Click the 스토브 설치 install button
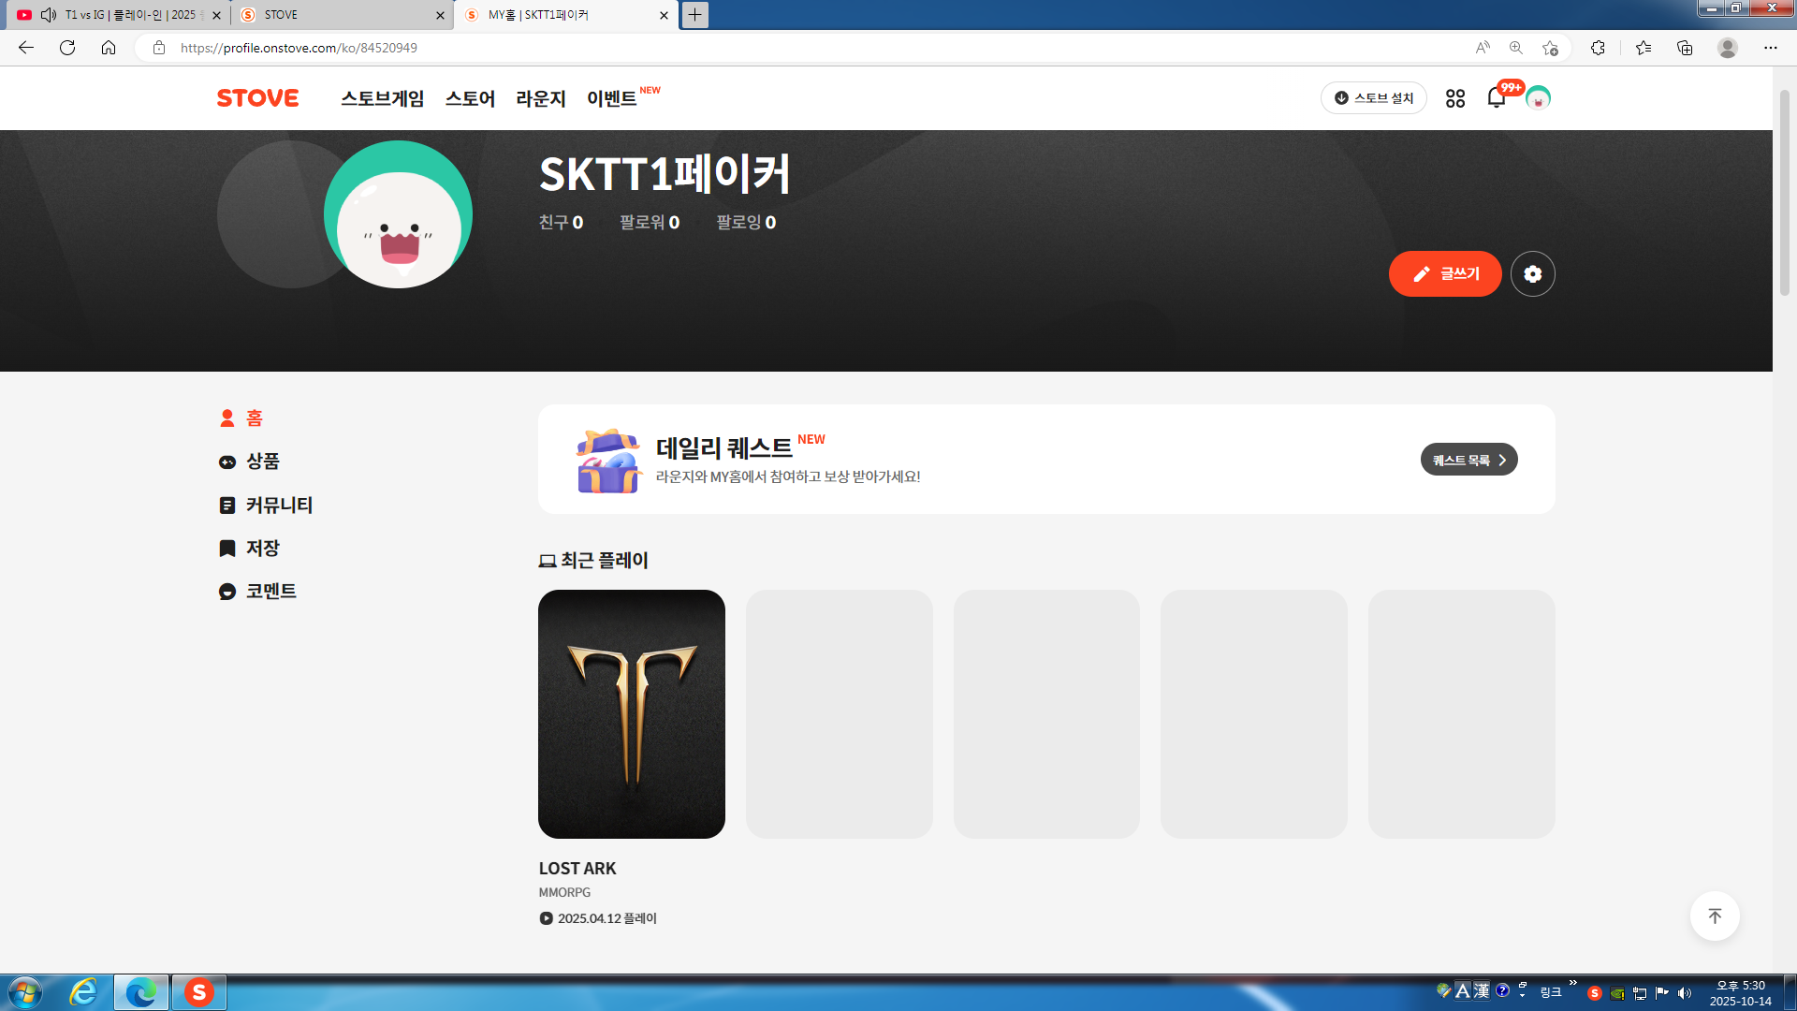The width and height of the screenshot is (1797, 1011). pos(1373,97)
